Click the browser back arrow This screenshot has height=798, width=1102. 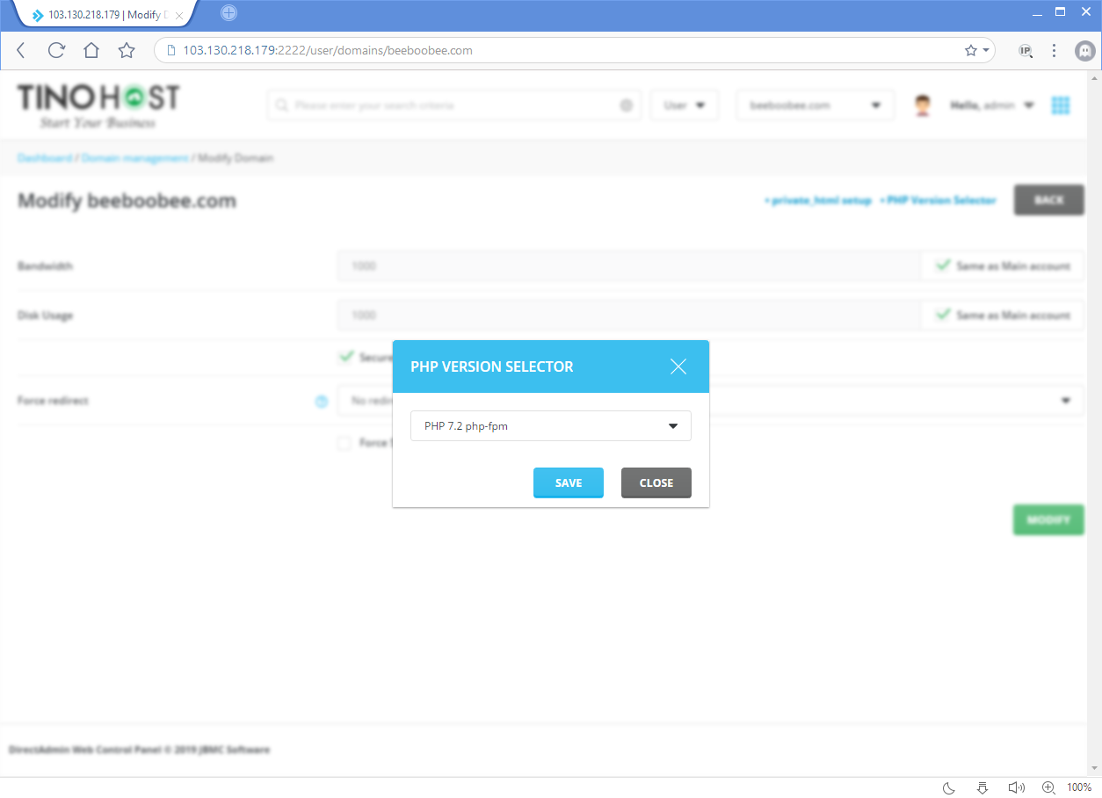[22, 51]
